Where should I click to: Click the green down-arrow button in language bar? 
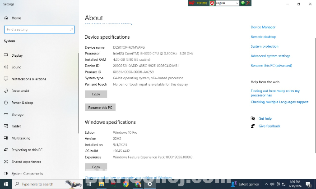click(243, 3)
